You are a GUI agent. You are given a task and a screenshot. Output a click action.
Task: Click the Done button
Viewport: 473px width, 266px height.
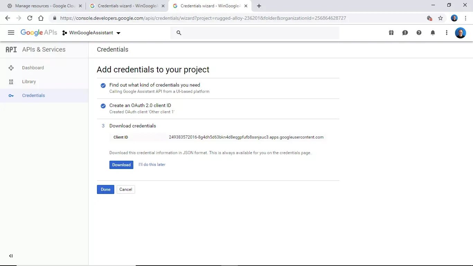point(106,189)
